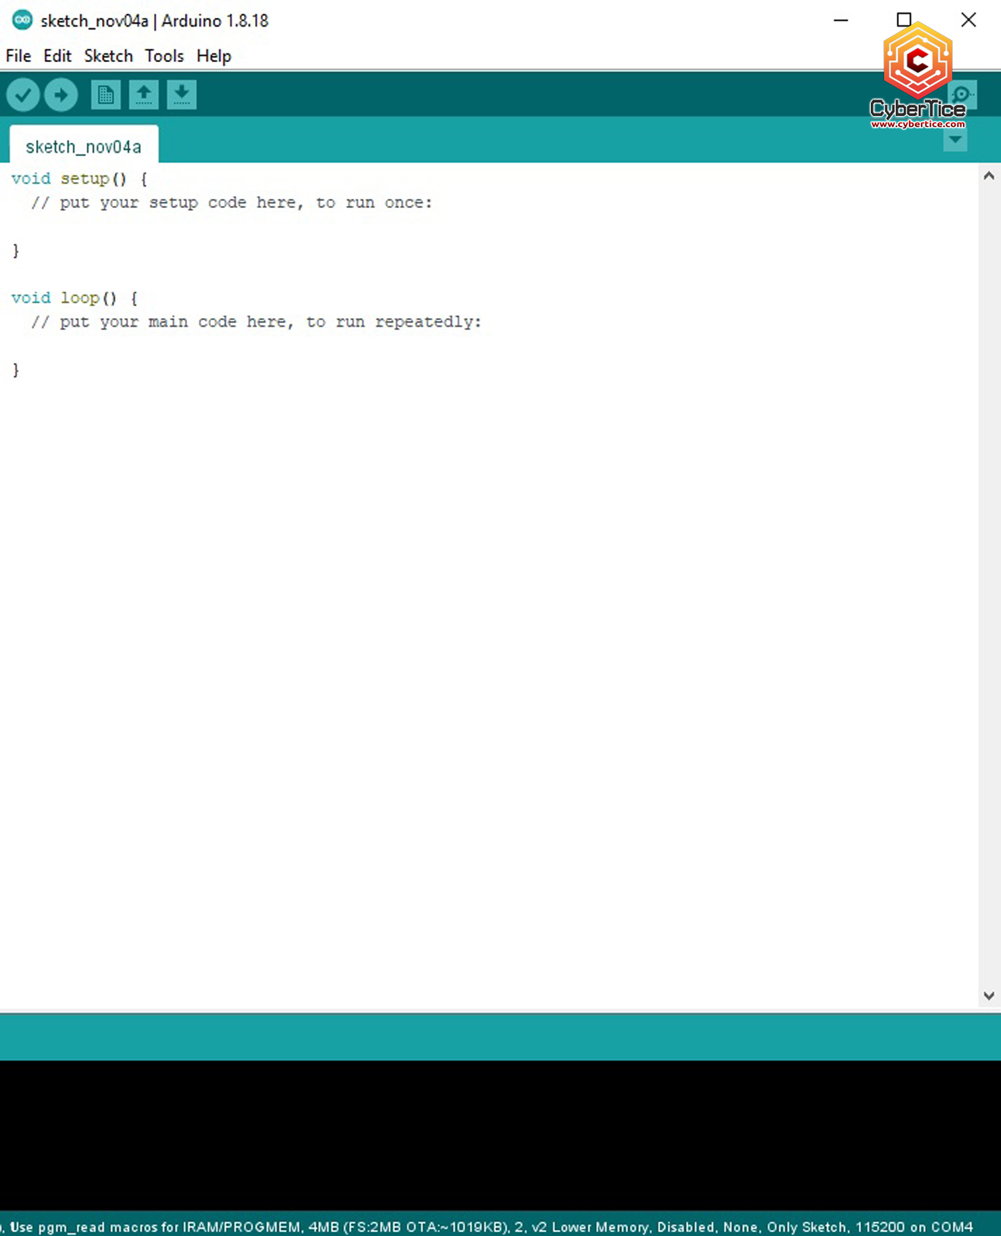Viewport: 1001px width, 1236px height.
Task: Open the Serial Monitor magnifier icon
Action: [x=964, y=94]
